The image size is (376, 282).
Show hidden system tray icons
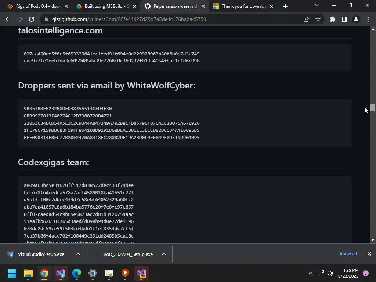pyautogui.click(x=311, y=273)
